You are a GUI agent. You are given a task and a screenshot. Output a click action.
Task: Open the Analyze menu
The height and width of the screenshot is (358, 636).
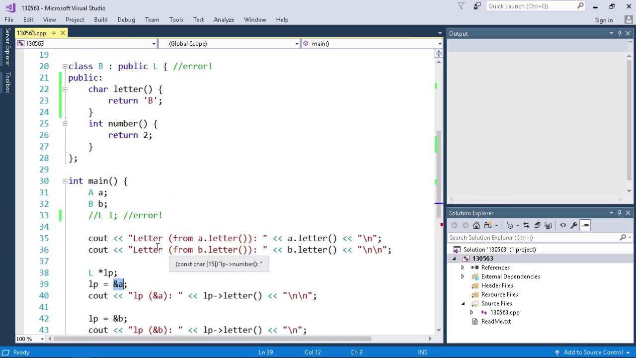pyautogui.click(x=224, y=19)
